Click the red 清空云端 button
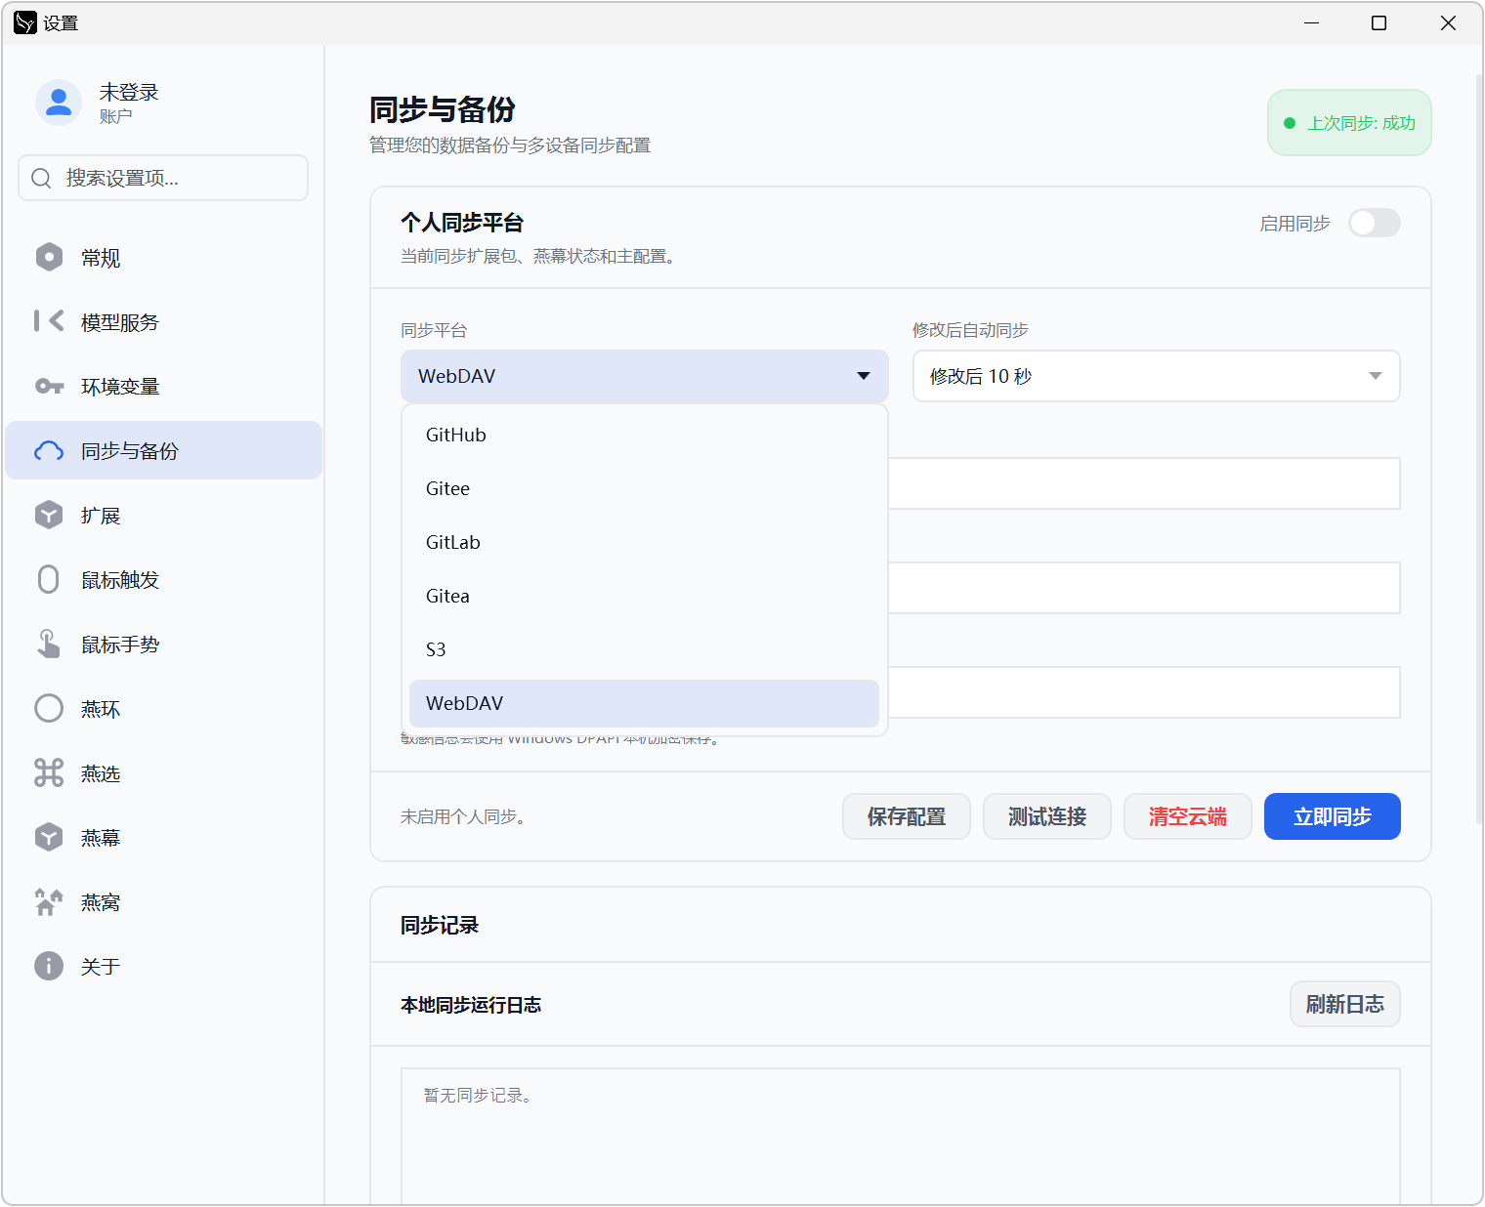The height and width of the screenshot is (1207, 1485). pos(1188,816)
